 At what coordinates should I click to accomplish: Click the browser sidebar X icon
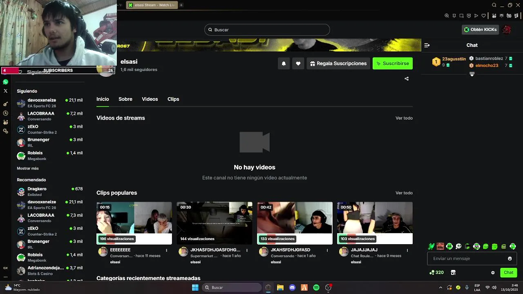[x=5, y=91]
